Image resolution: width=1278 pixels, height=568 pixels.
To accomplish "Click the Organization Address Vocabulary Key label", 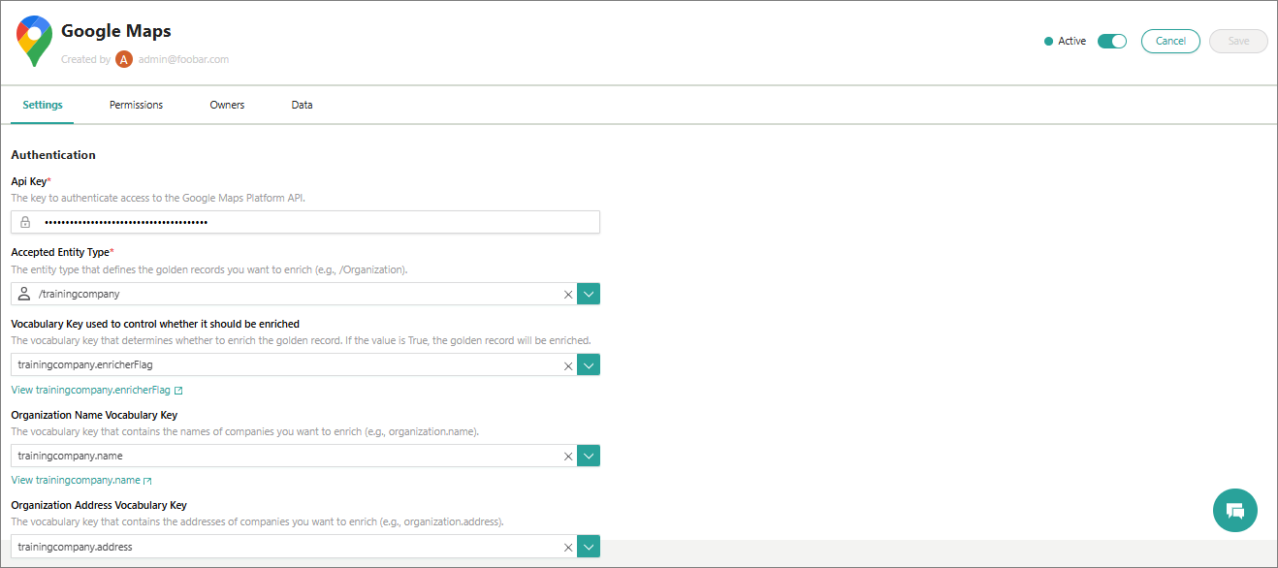I will 99,505.
